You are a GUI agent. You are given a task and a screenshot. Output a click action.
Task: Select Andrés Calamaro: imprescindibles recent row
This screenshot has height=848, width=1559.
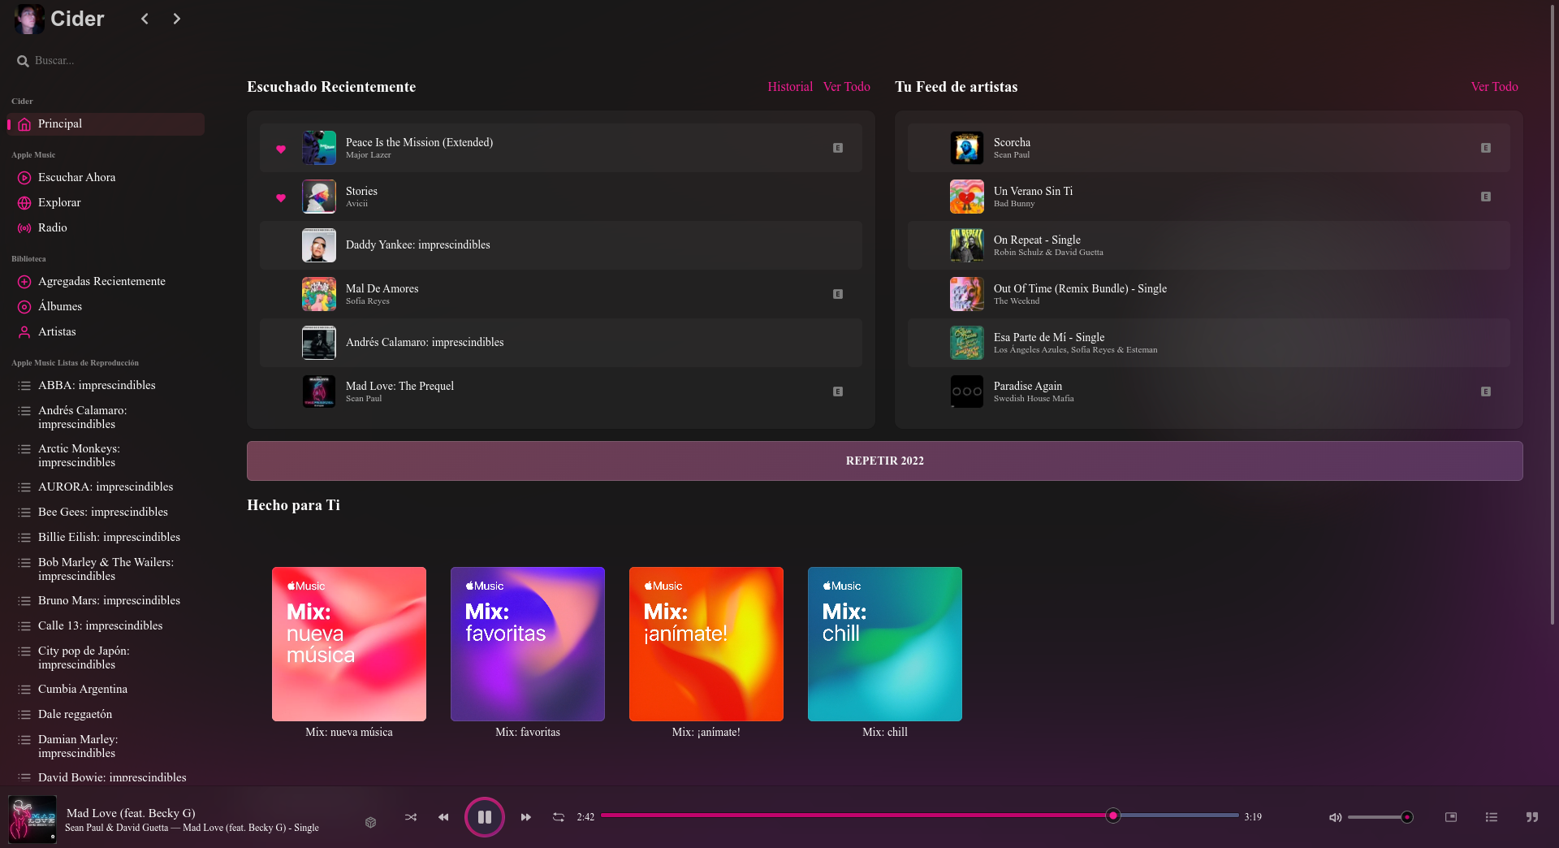click(561, 343)
